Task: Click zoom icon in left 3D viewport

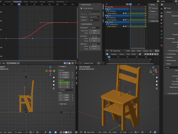Action: pos(54,77)
